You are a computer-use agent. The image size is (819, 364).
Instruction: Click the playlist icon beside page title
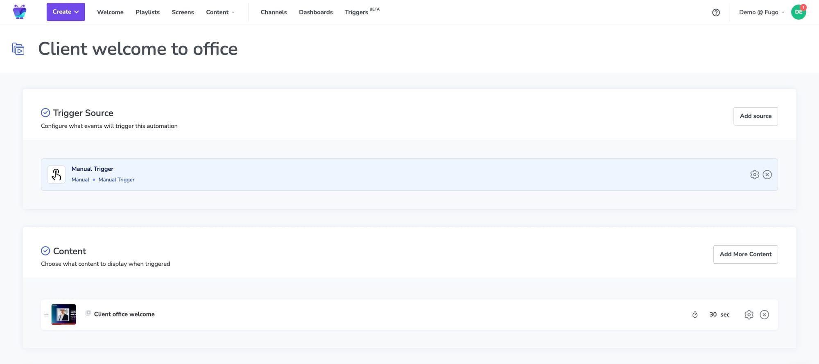point(18,49)
